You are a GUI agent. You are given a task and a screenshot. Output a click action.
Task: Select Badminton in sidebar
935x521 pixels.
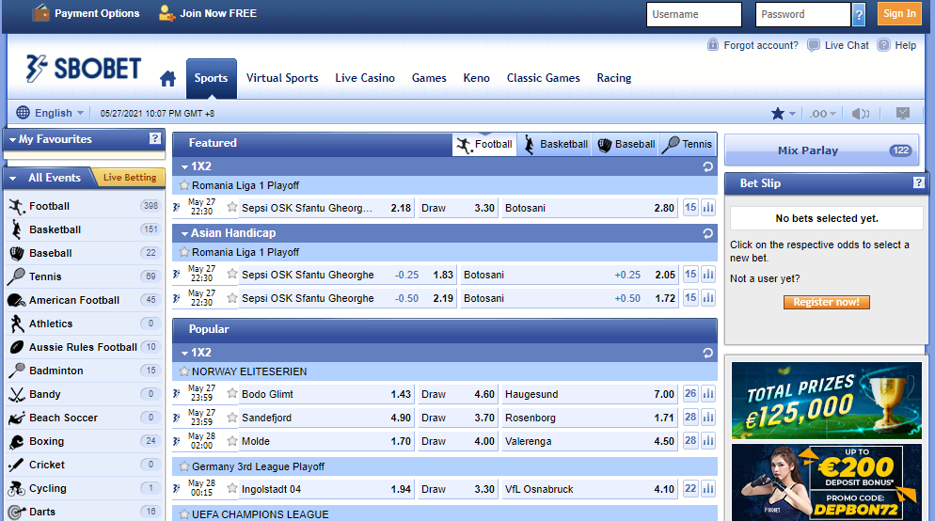(x=84, y=371)
